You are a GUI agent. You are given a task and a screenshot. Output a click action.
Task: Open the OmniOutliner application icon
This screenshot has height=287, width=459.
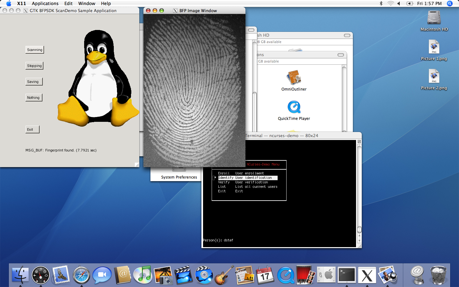click(x=294, y=78)
